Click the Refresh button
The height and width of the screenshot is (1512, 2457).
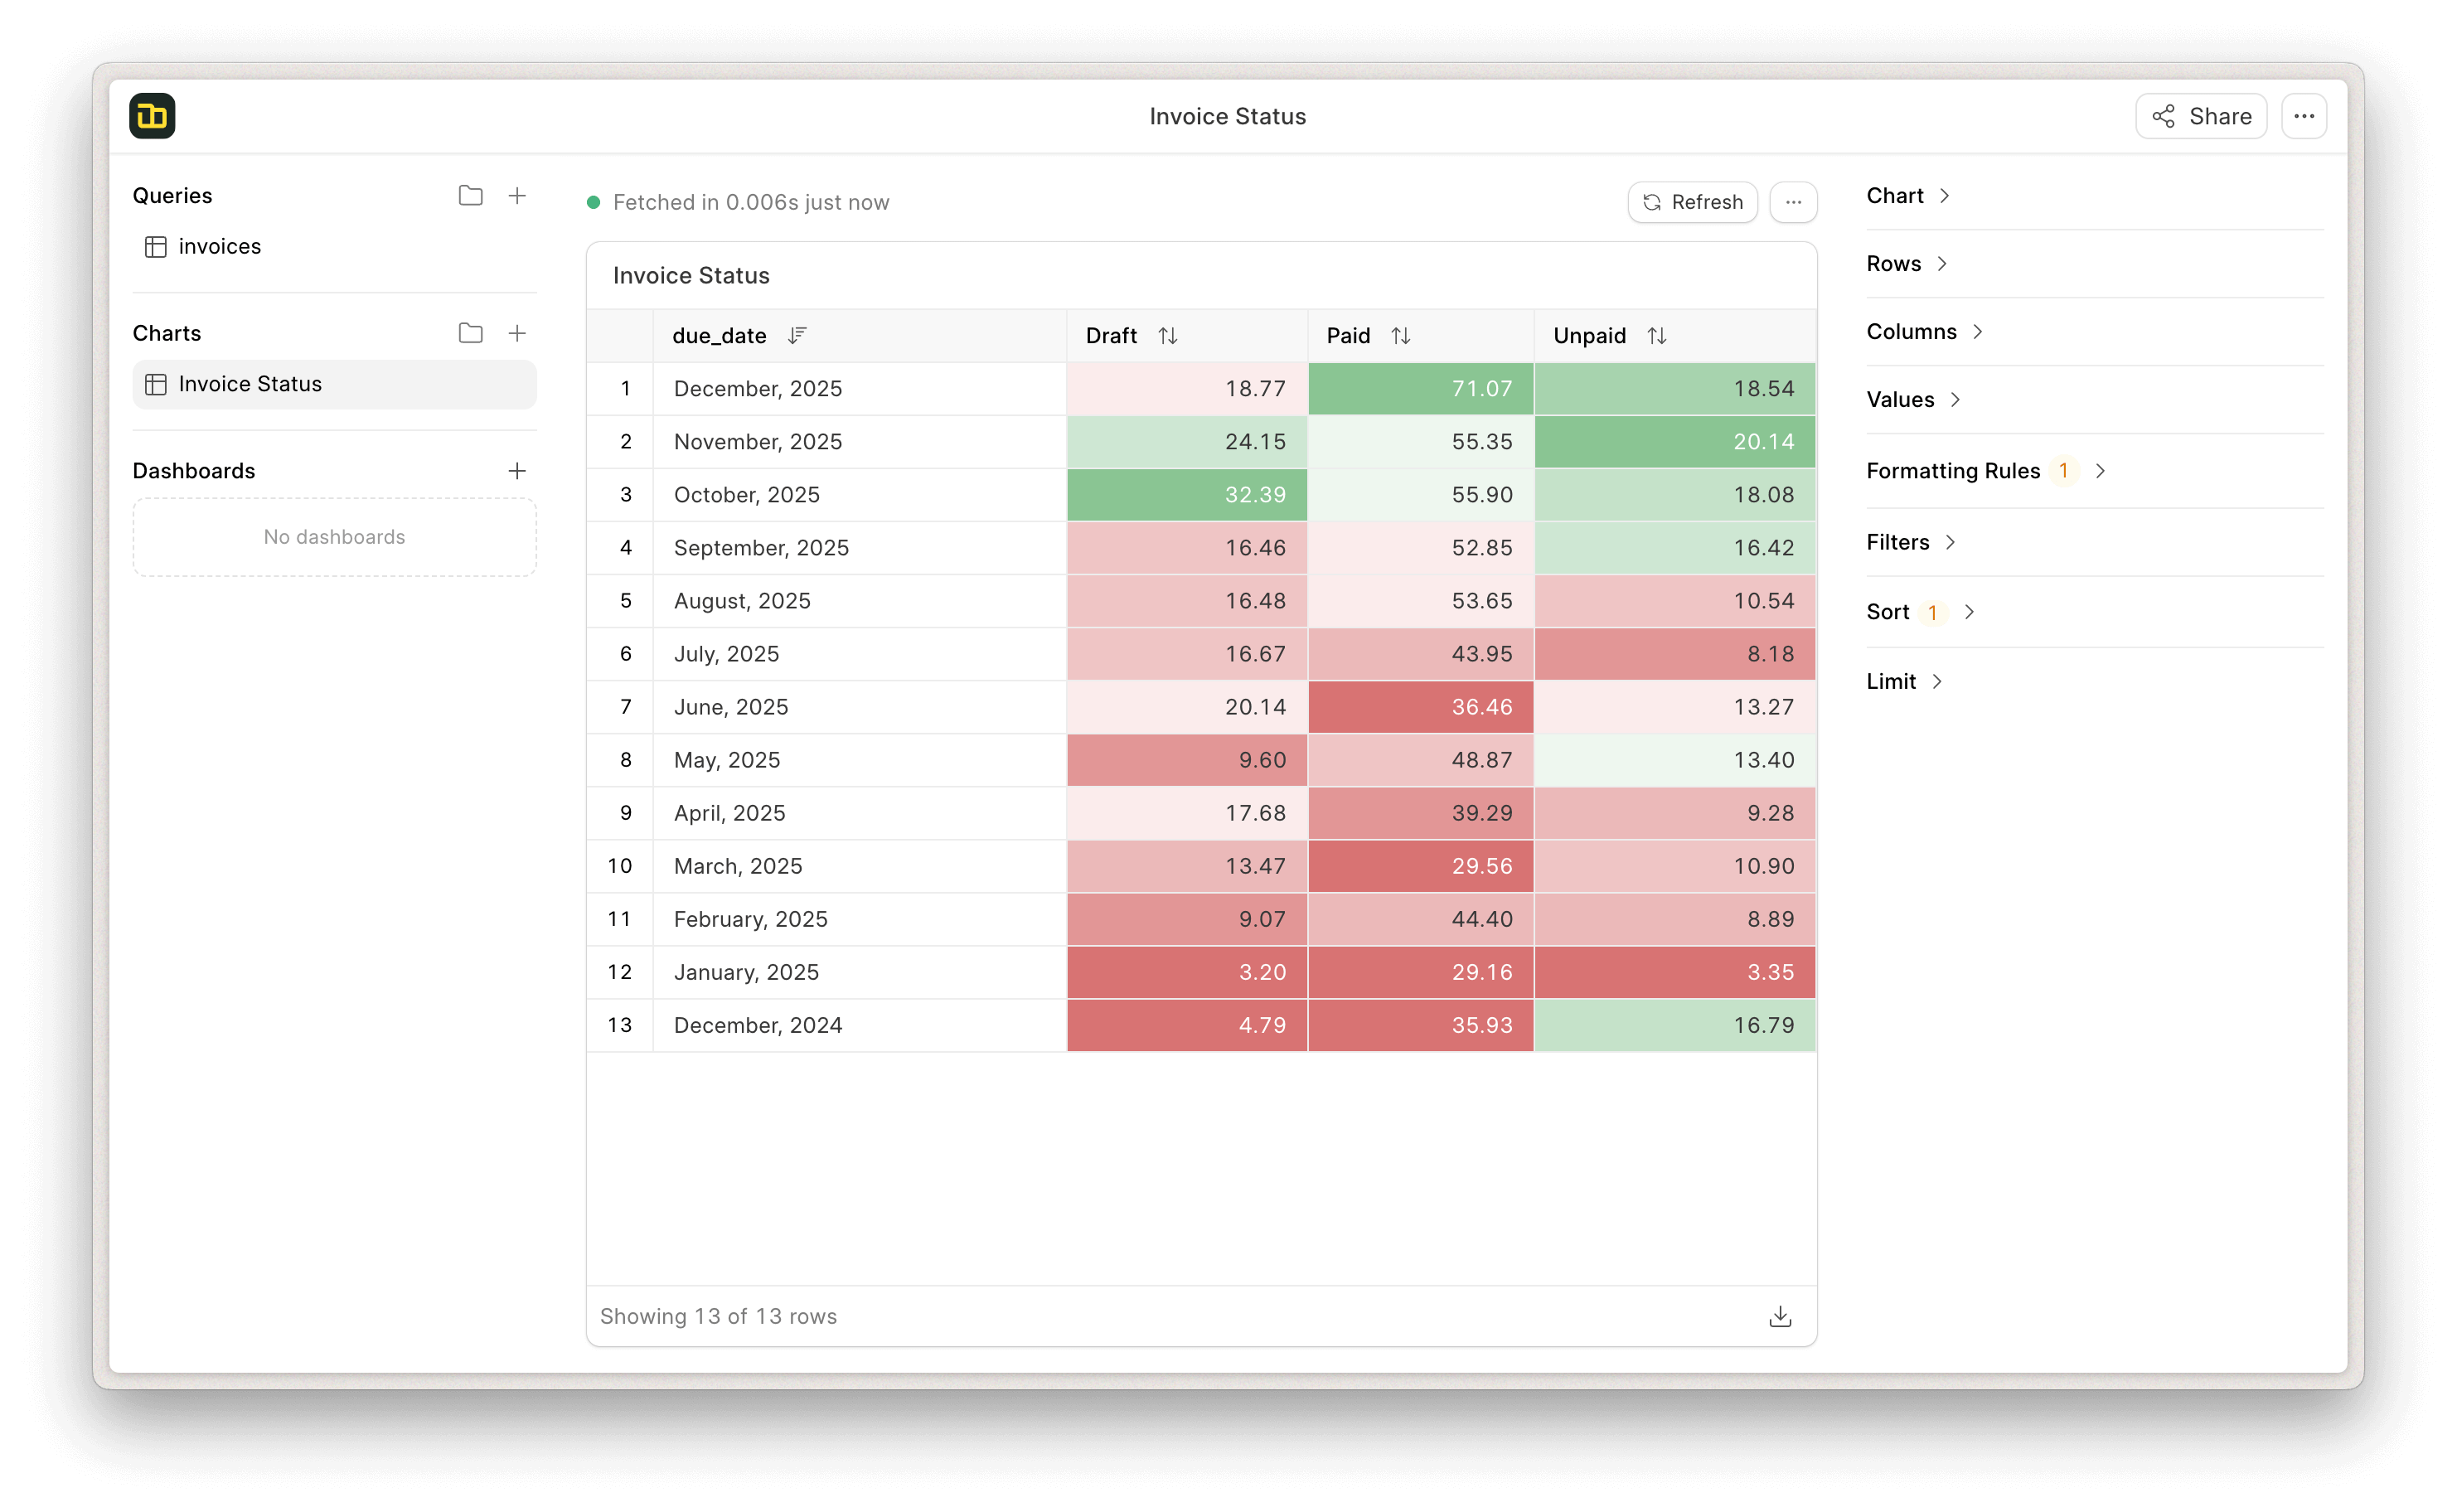[x=1692, y=202]
